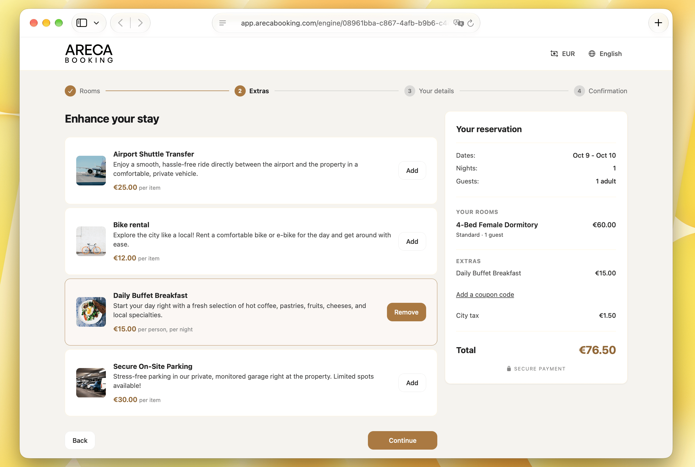
Task: Click the Bike rental title
Action: coord(131,225)
